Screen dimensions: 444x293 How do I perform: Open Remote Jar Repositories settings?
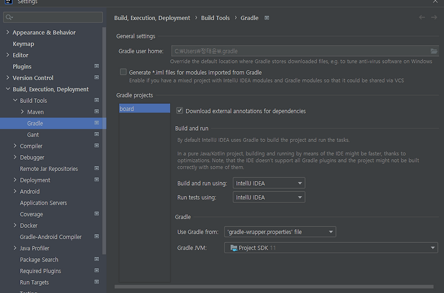[49, 169]
